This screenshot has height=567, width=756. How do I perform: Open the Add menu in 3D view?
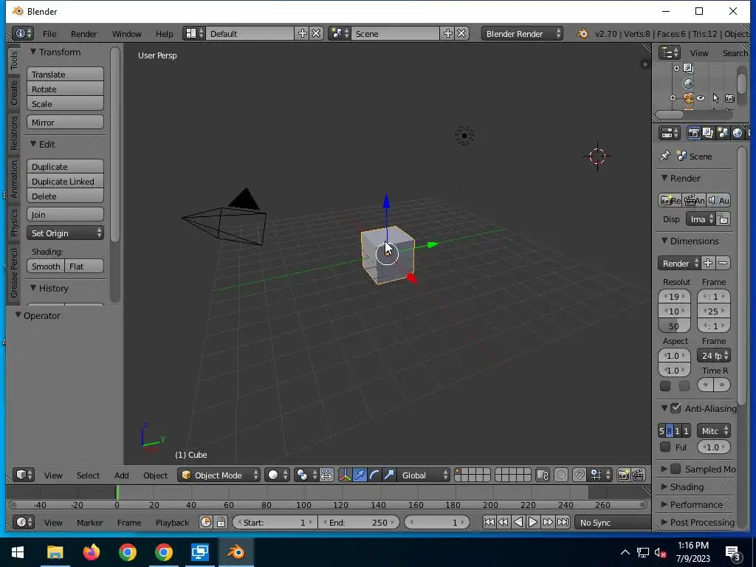pos(122,475)
